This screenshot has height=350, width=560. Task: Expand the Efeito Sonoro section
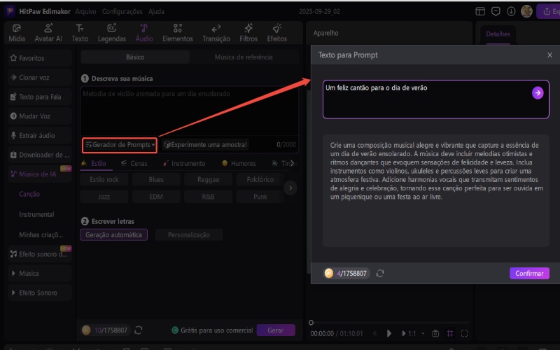[40, 293]
